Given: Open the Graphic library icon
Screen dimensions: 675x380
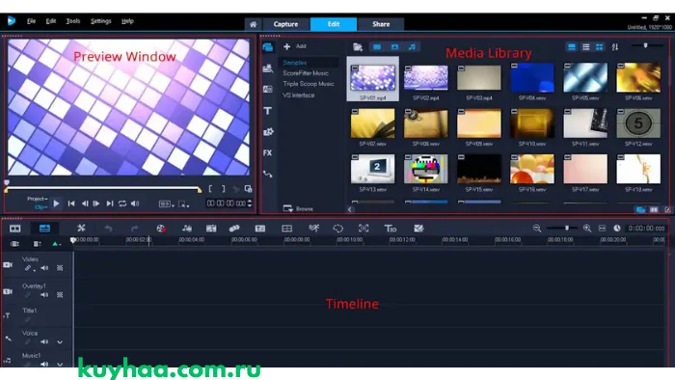Looking at the screenshot, I should click(x=268, y=132).
